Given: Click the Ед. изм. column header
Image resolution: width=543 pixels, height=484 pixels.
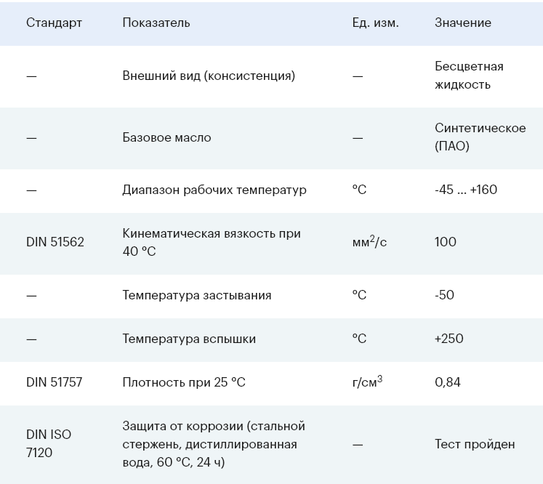Looking at the screenshot, I should 375,23.
